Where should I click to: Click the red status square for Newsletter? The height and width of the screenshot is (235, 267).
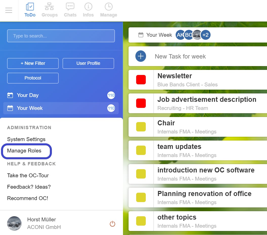(x=141, y=80)
